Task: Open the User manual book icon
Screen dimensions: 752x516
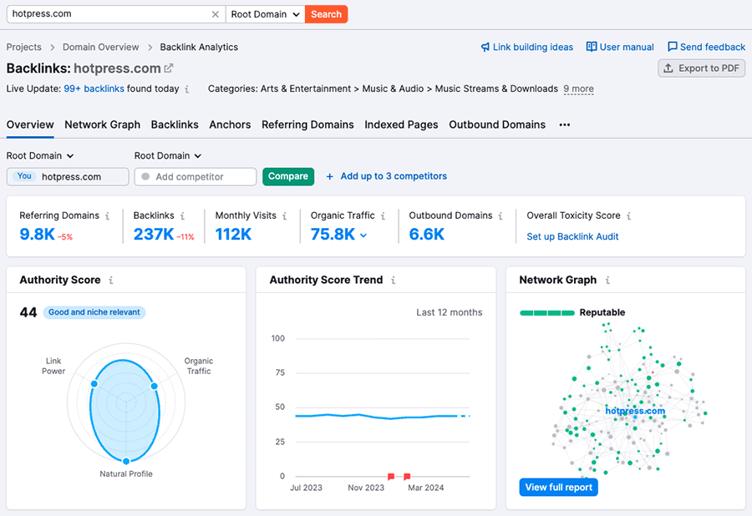Action: pos(592,47)
